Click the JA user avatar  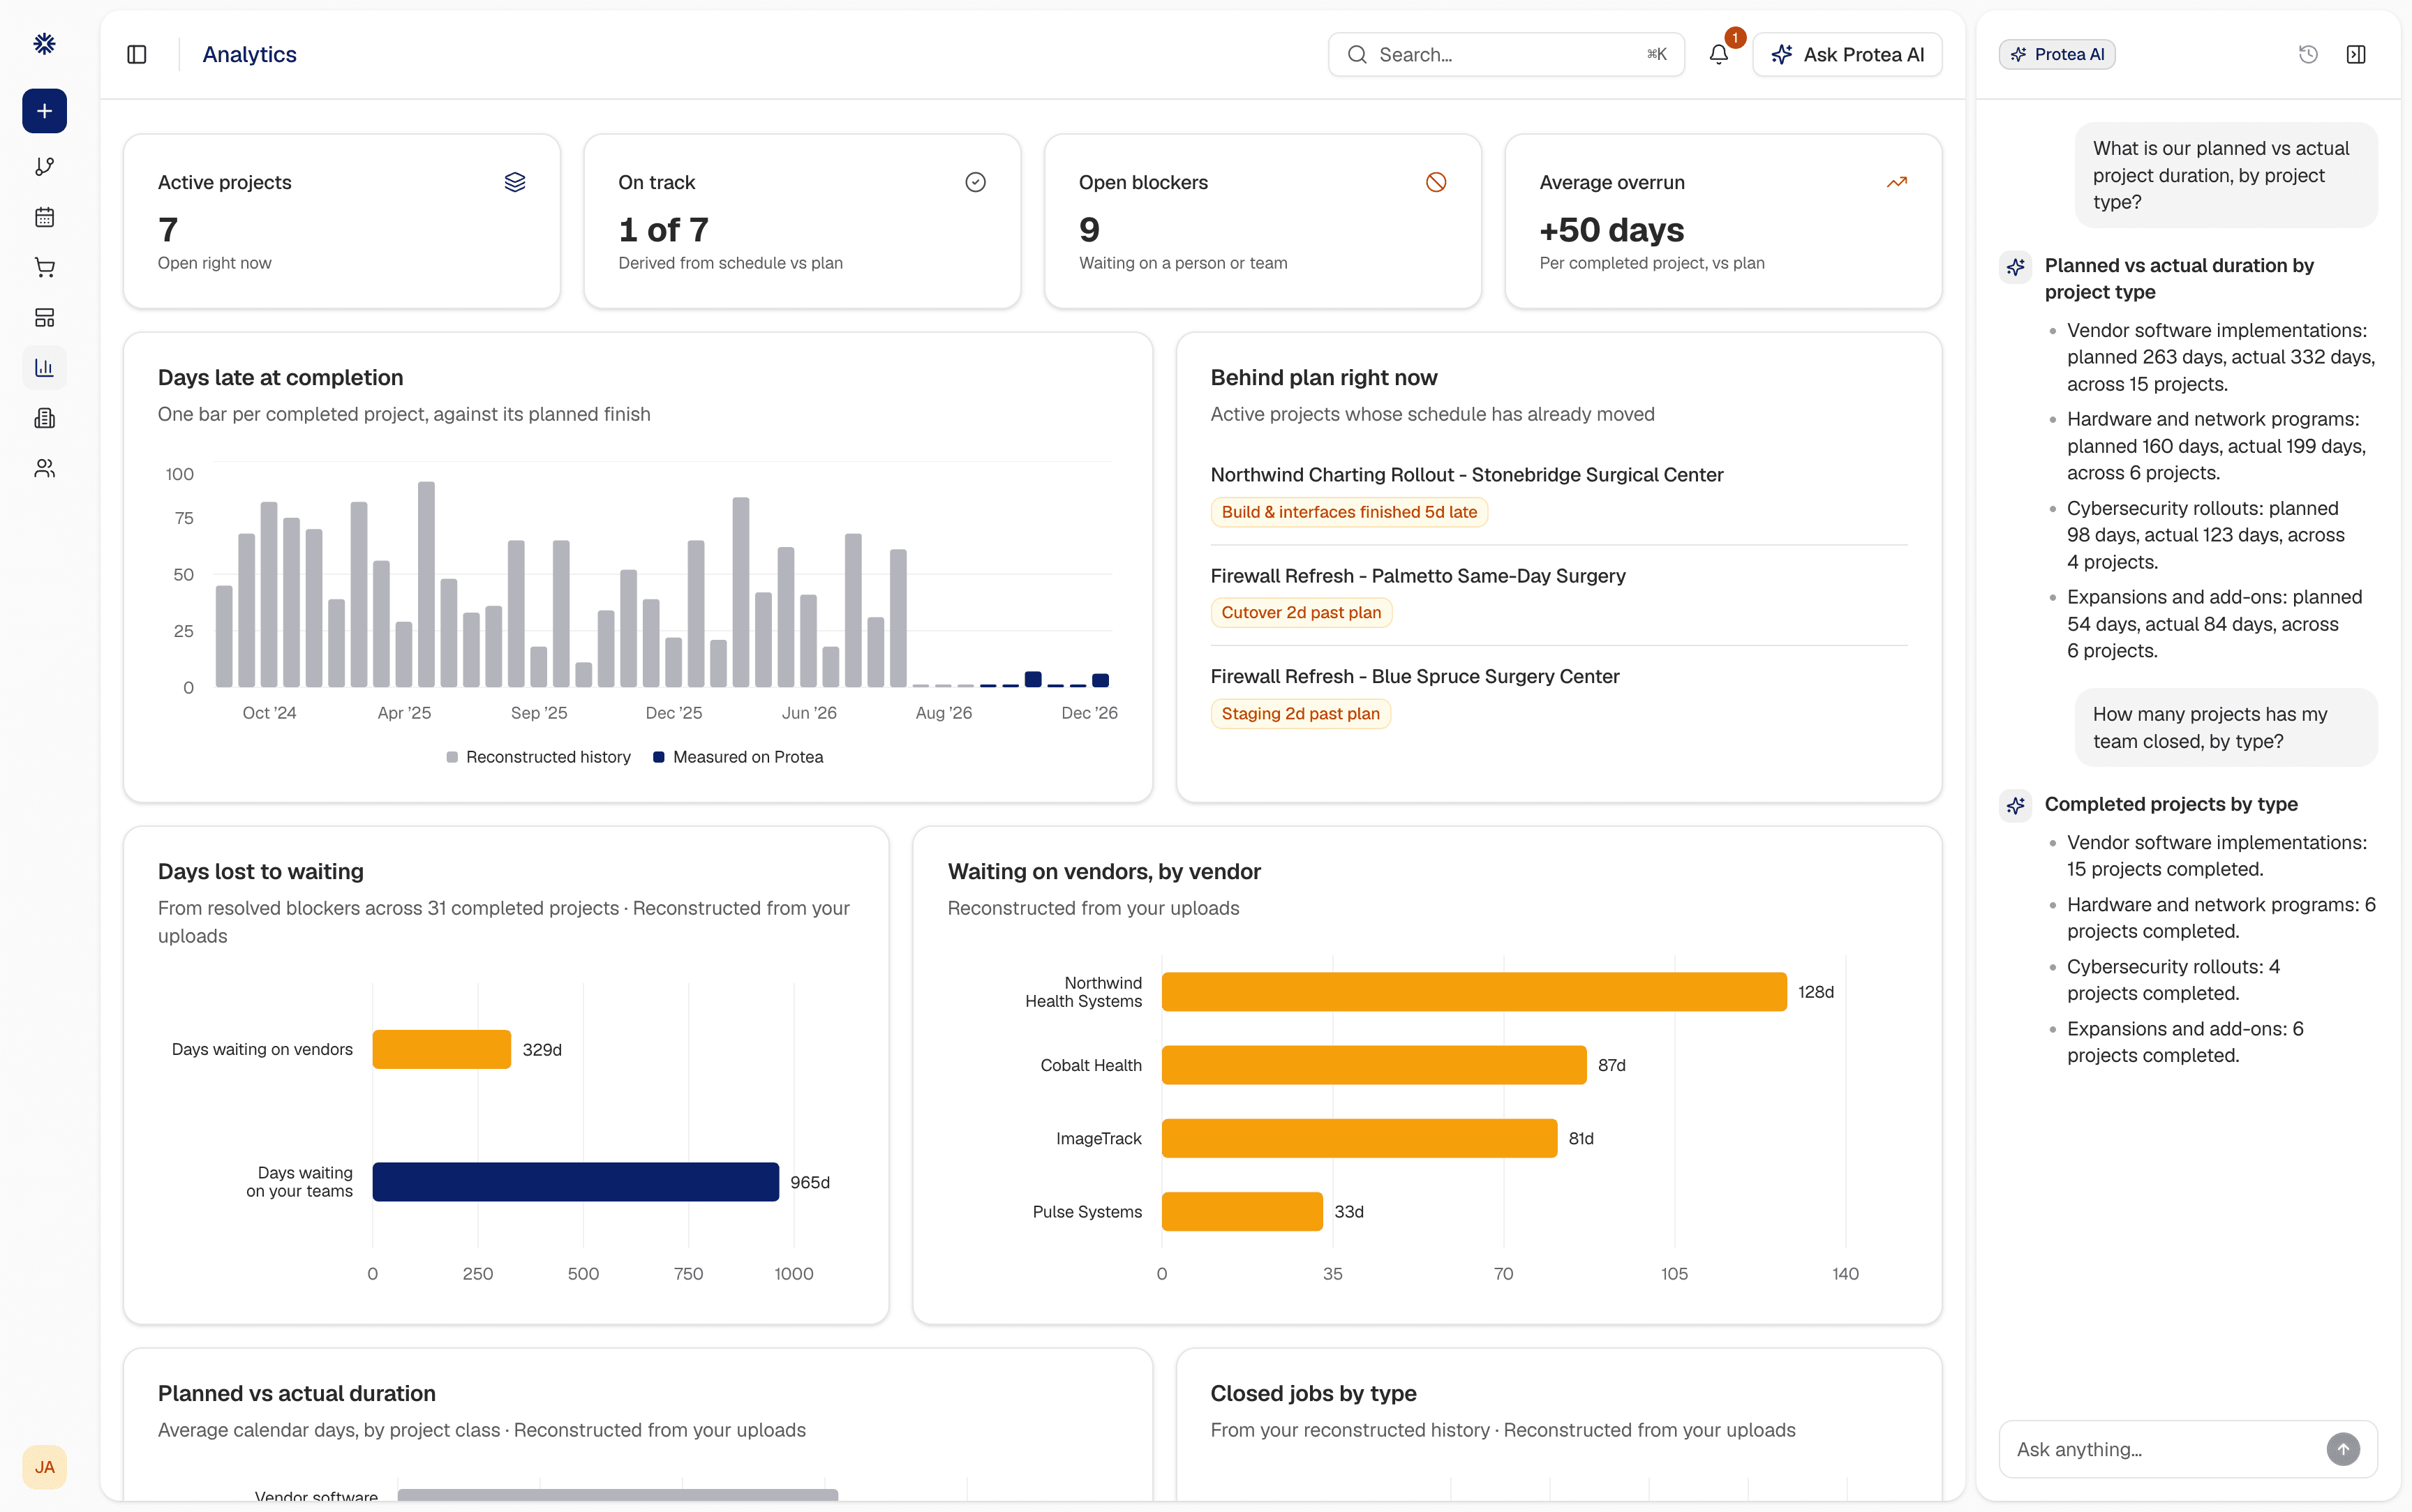(44, 1467)
